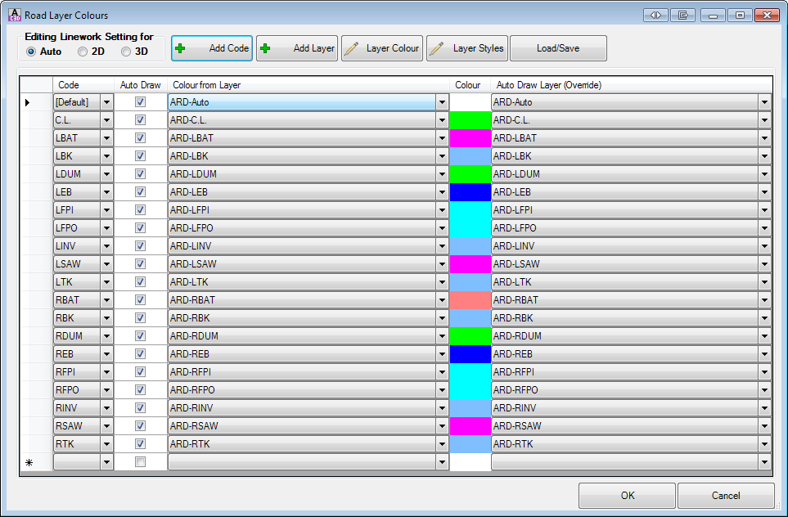Switch linework setting to 3D

click(126, 52)
